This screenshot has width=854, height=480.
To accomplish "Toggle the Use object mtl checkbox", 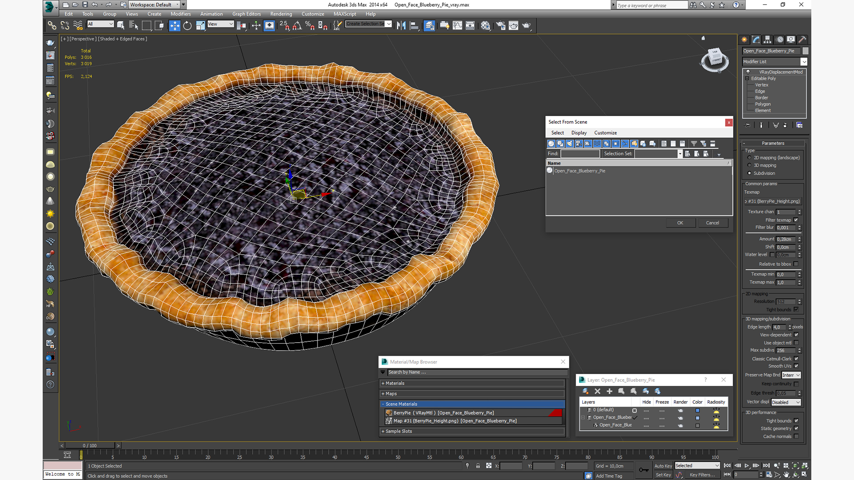I will tap(796, 343).
